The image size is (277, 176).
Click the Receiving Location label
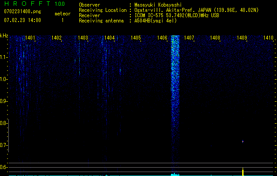click(103, 10)
